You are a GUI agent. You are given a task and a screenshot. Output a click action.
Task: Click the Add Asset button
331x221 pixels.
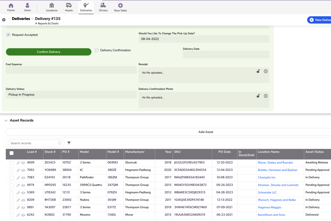point(206,132)
